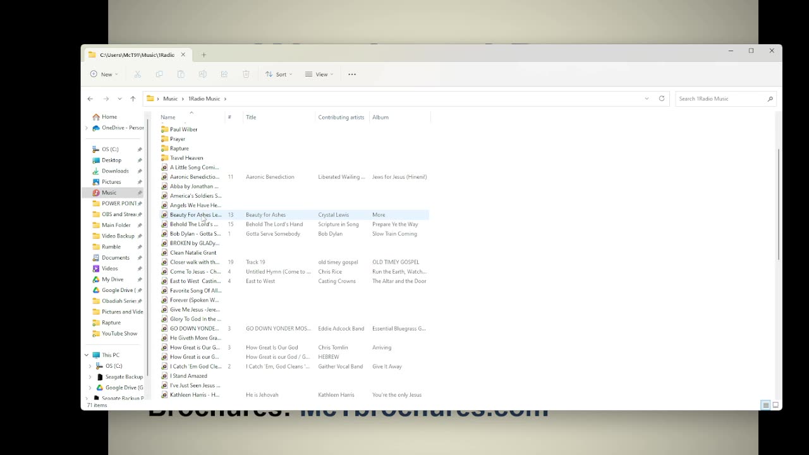Click the Rename icon in toolbar

[203, 74]
